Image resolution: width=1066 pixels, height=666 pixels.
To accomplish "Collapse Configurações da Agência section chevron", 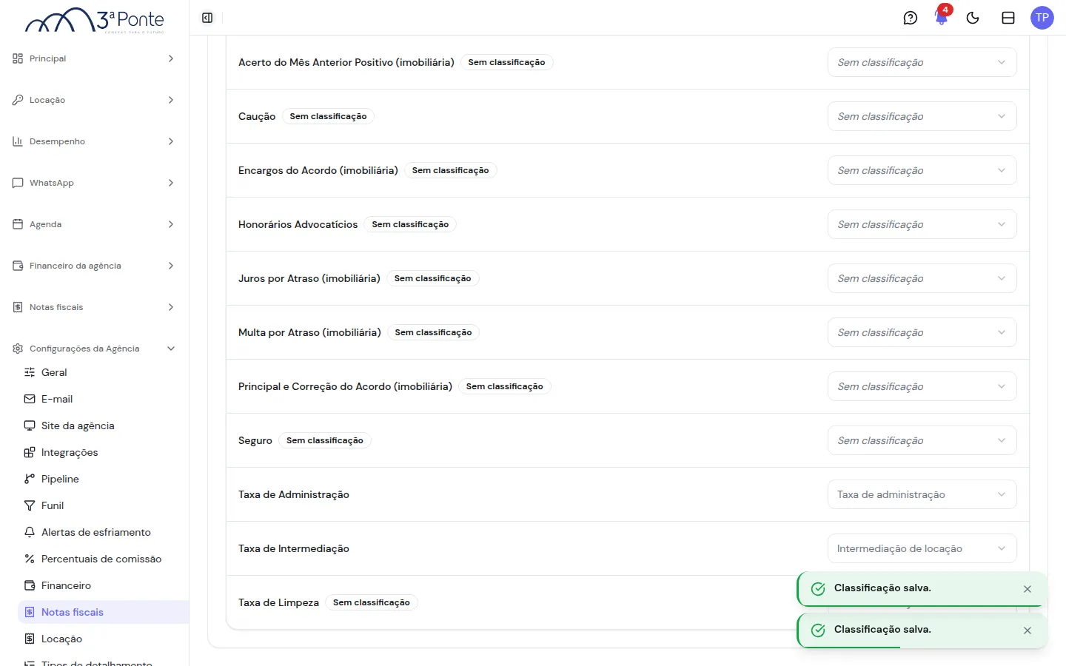I will [x=171, y=349].
